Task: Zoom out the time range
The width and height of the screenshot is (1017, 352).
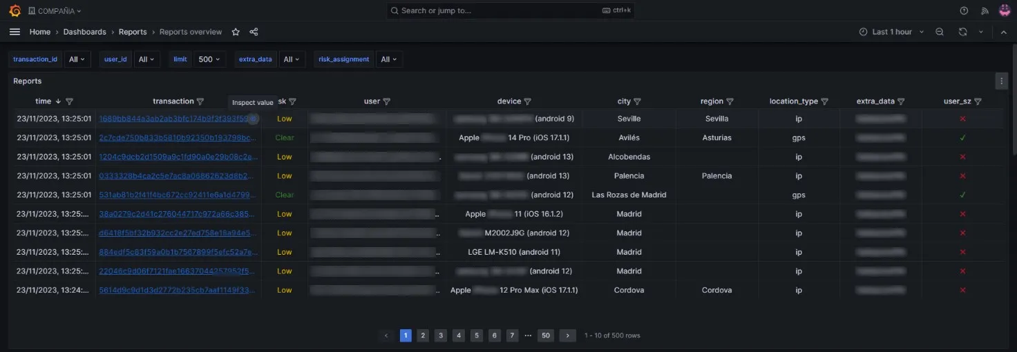Action: click(x=940, y=32)
